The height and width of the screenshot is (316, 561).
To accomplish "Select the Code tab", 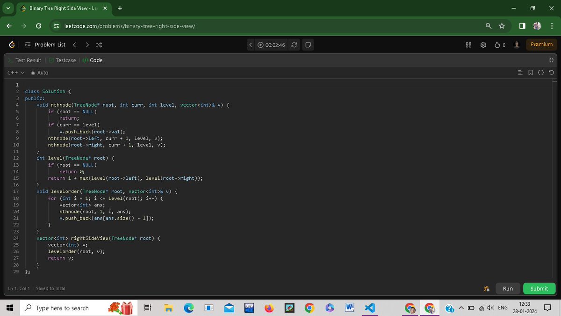I will click(x=92, y=60).
